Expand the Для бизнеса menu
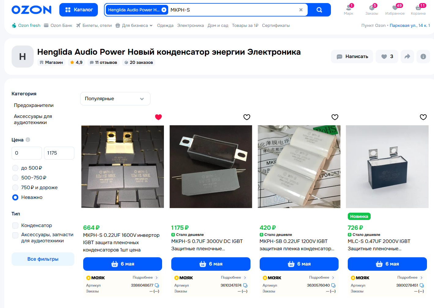434x308 pixels. coord(134,25)
